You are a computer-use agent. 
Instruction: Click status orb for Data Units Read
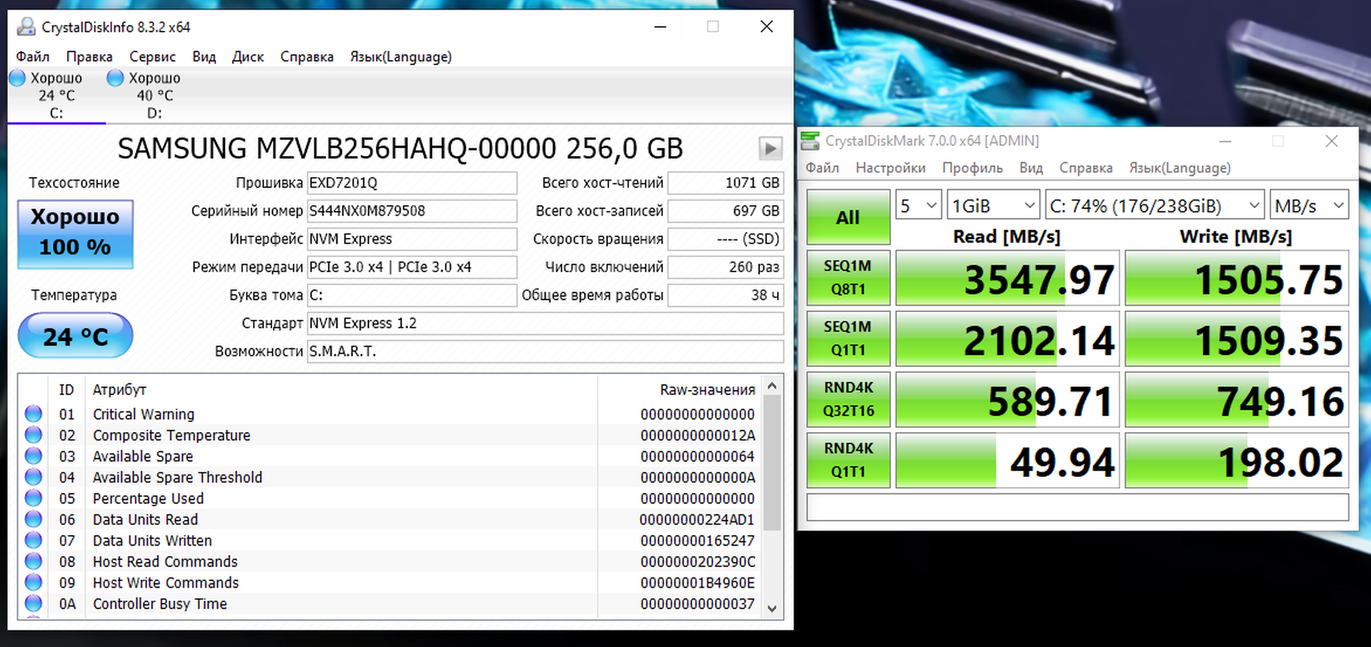pos(33,519)
